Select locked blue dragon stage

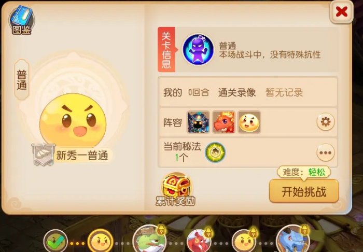[x=293, y=239]
